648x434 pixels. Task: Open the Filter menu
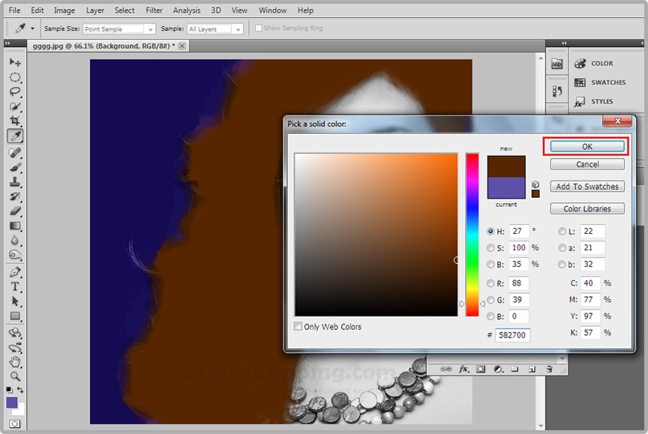tap(154, 10)
